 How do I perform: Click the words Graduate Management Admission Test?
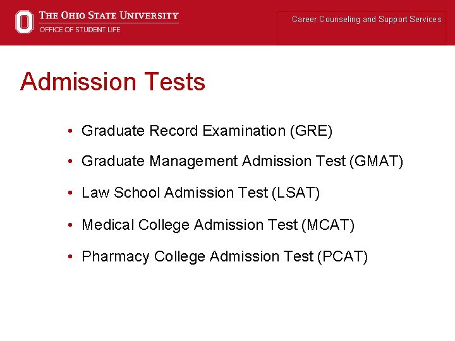tap(214, 162)
